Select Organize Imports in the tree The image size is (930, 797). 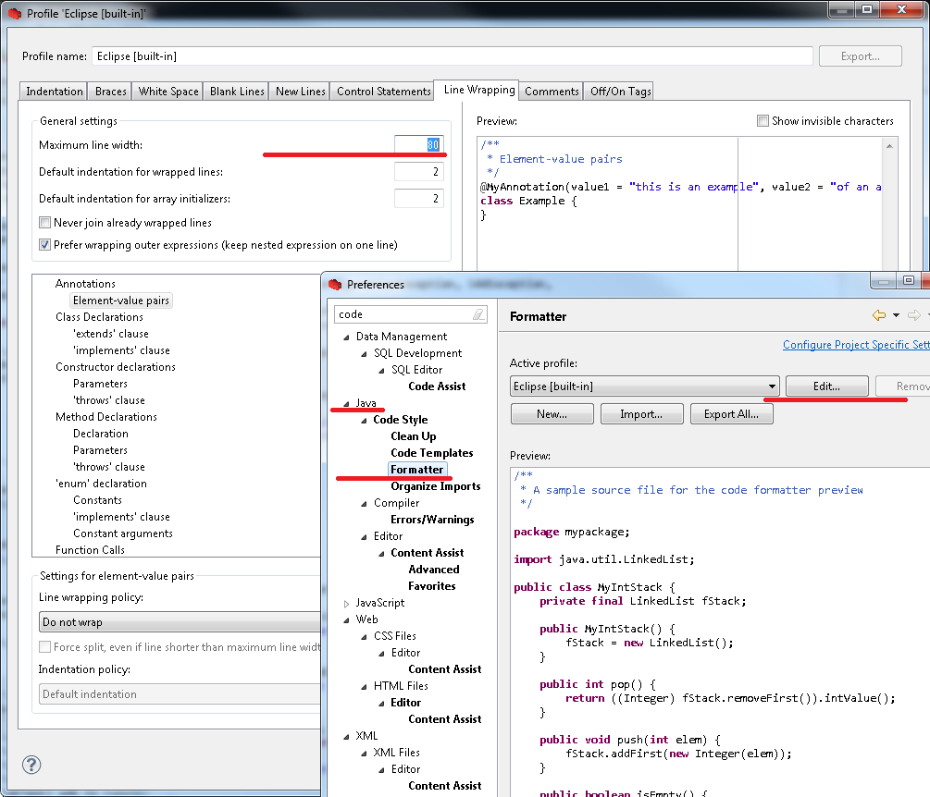pos(435,486)
